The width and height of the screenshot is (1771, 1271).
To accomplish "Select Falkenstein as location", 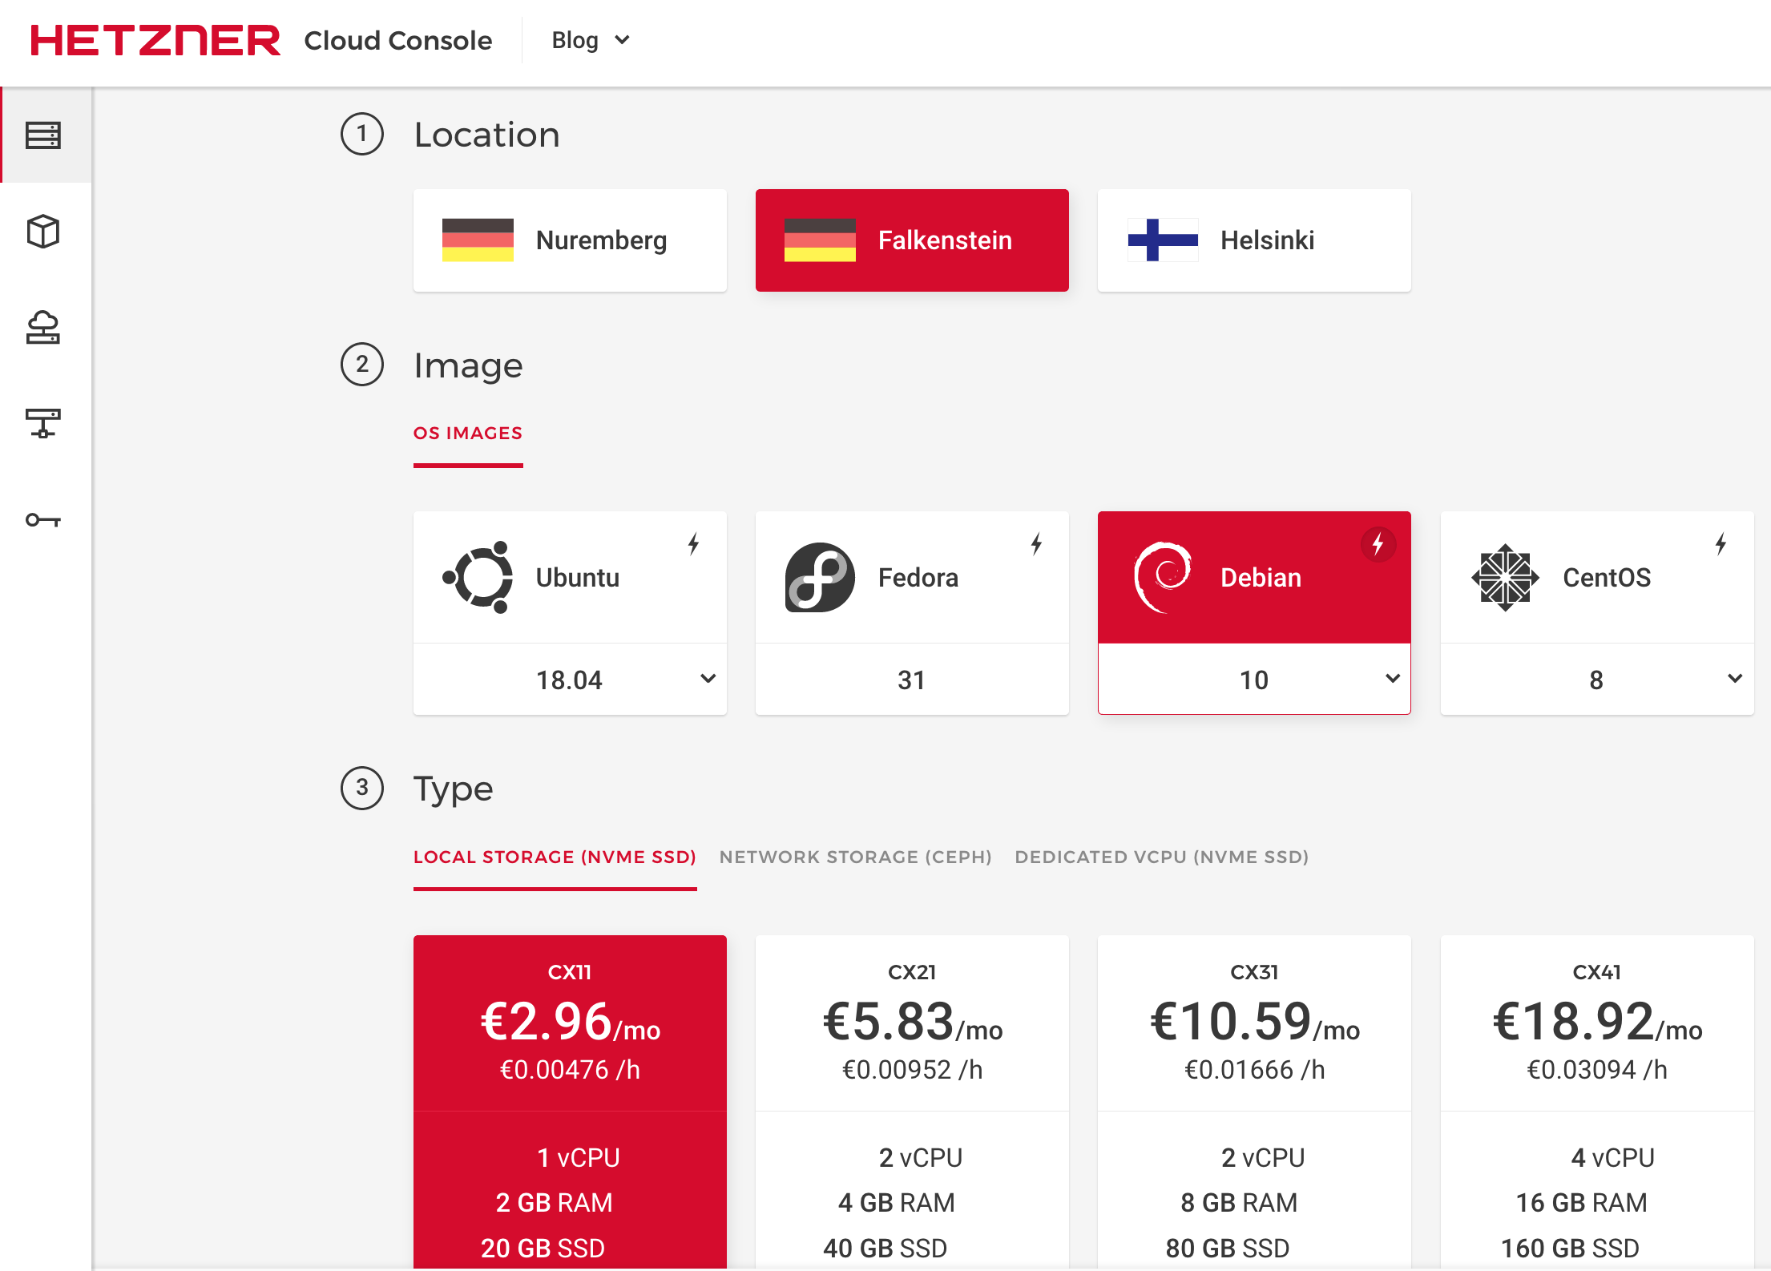I will pyautogui.click(x=912, y=240).
